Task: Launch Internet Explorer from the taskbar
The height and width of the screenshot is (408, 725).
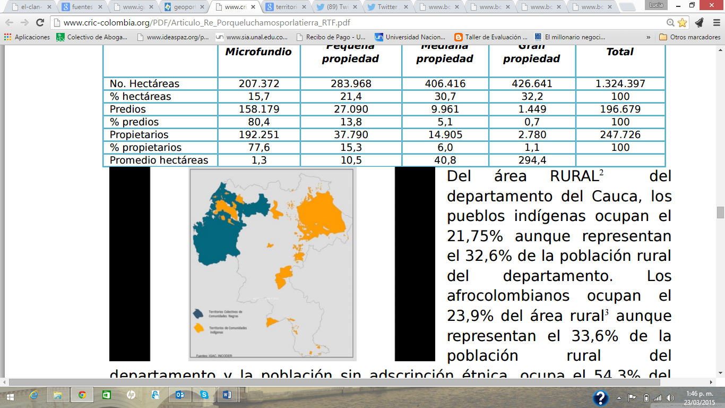Action: (34, 395)
